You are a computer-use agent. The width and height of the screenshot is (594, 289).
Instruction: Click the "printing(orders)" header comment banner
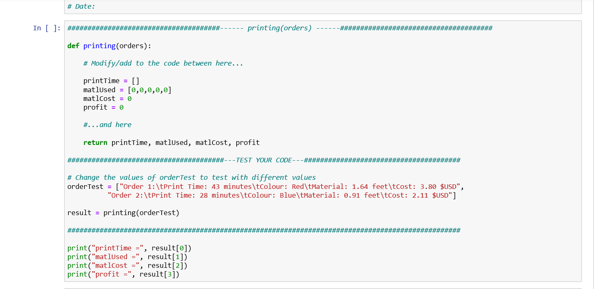[280, 28]
